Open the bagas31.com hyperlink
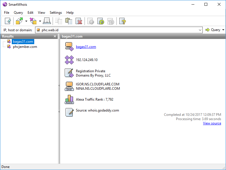Screen dimensions: 226x170 coord(86,47)
